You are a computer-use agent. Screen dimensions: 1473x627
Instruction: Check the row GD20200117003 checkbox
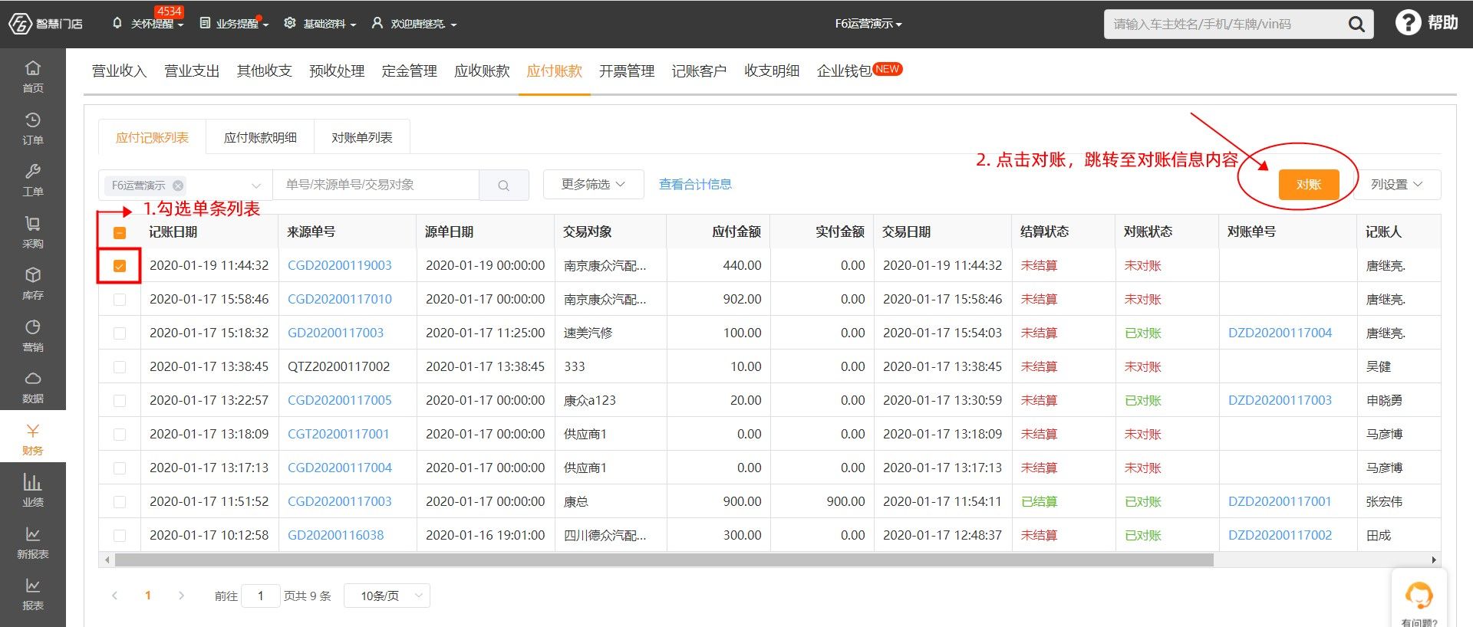120,333
